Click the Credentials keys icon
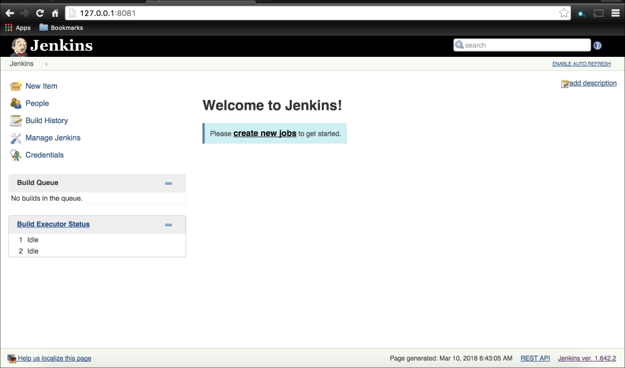This screenshot has height=368, width=625. pos(16,155)
